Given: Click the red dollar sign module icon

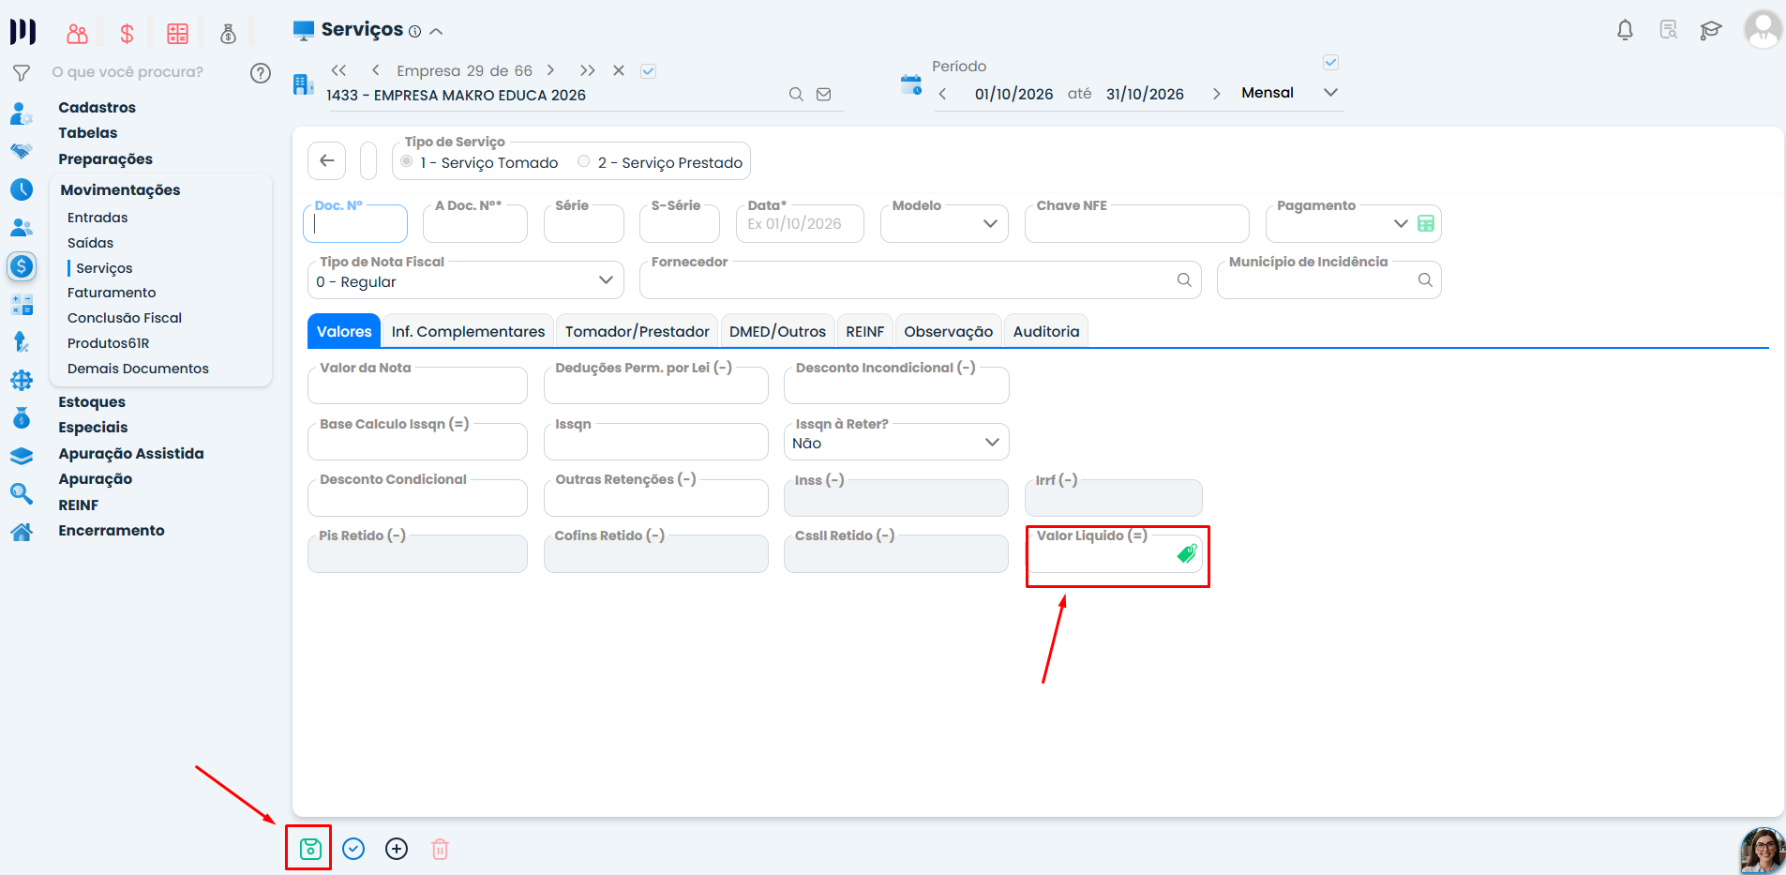Looking at the screenshot, I should point(127,35).
